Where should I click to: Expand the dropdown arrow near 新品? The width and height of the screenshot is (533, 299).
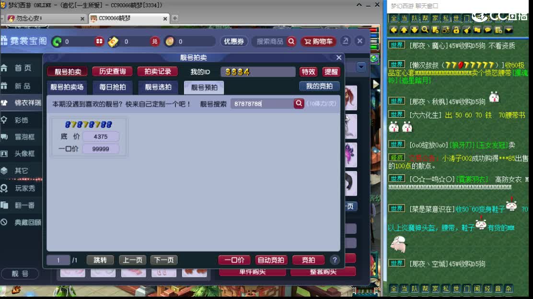(x=361, y=67)
